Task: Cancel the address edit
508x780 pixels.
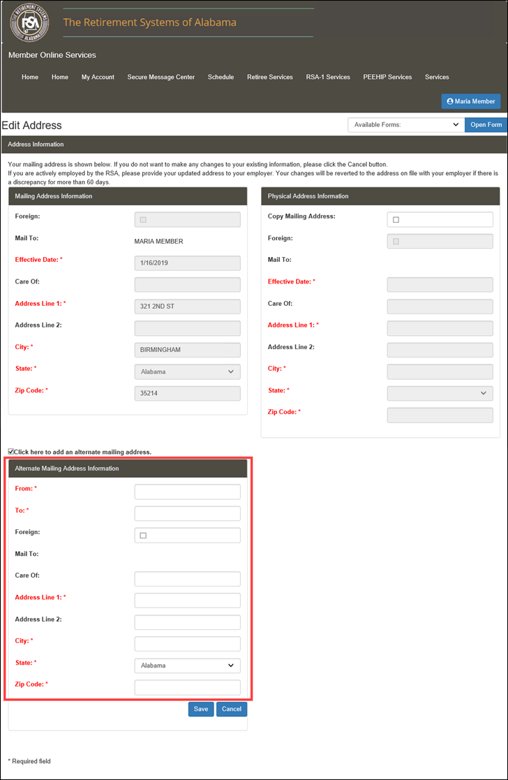Action: pyautogui.click(x=231, y=709)
